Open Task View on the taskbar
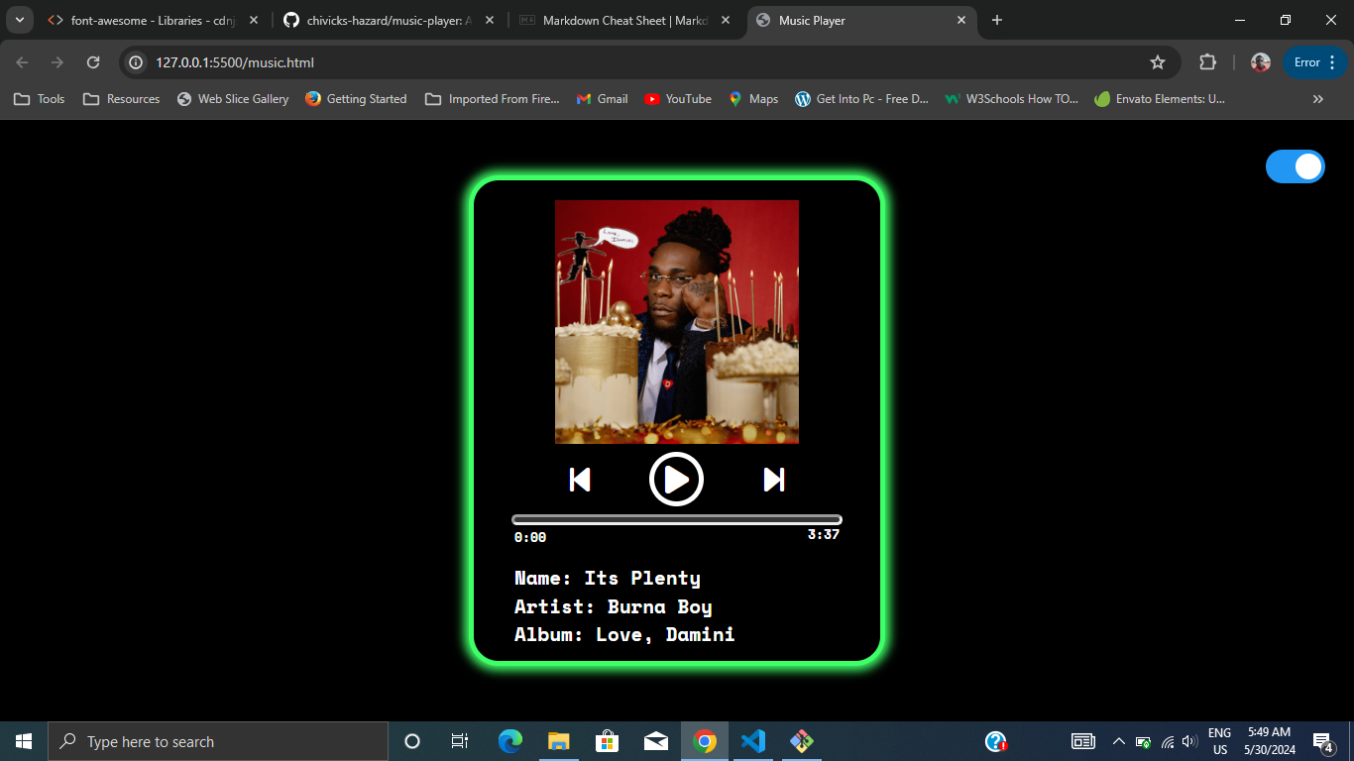1354x761 pixels. (x=460, y=741)
